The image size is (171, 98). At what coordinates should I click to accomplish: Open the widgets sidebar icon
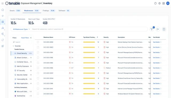(3, 46)
